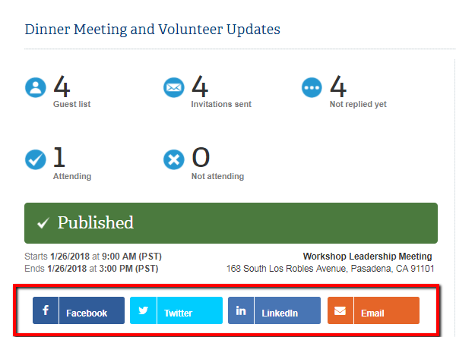Click the Dinner Meeting and Volunteer Updates title
The image size is (456, 337).
click(153, 30)
